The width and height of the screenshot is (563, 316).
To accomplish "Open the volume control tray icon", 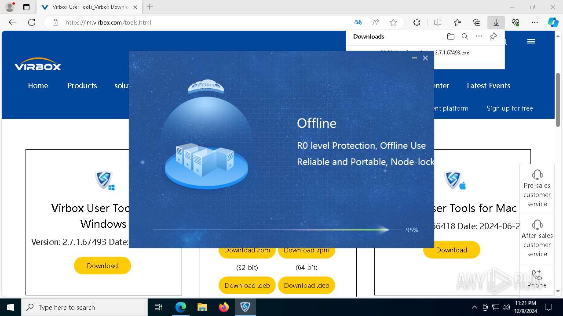I will click(x=506, y=307).
